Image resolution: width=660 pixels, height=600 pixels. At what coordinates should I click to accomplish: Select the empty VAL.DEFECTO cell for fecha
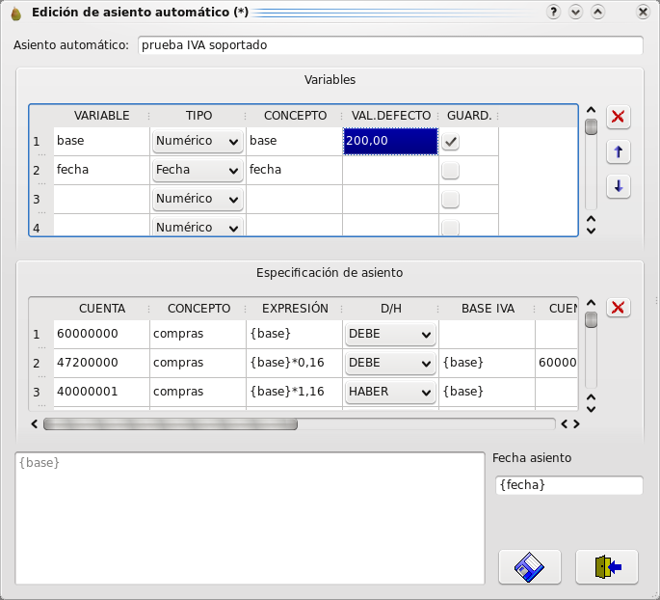tap(390, 170)
